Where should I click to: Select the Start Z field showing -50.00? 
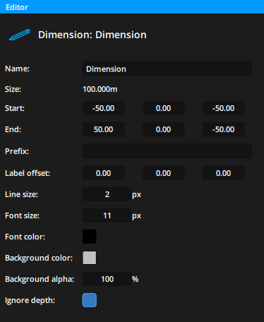pyautogui.click(x=224, y=108)
